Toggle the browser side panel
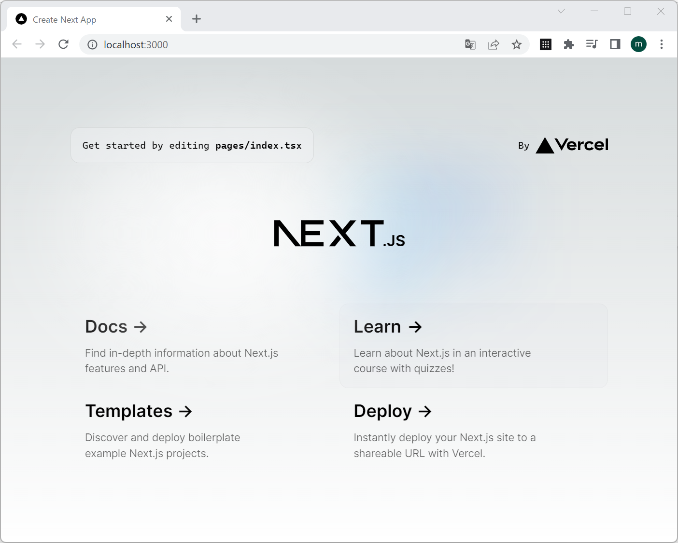678x543 pixels. click(615, 44)
